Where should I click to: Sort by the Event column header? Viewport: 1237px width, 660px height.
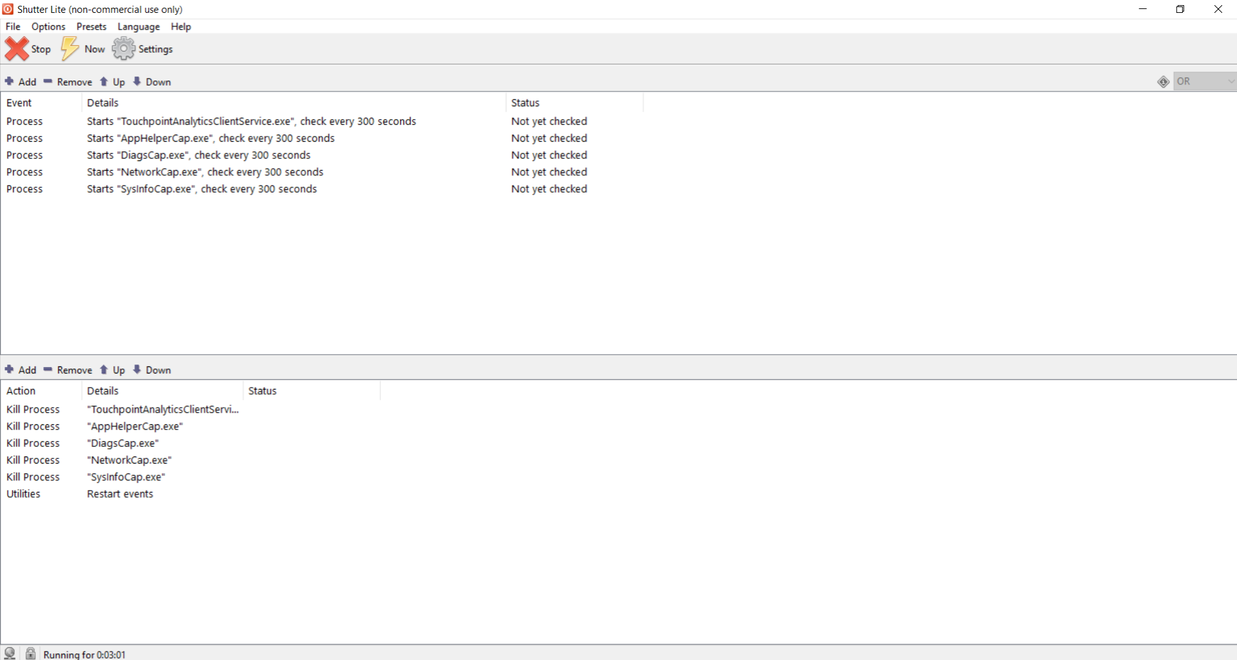coord(41,103)
